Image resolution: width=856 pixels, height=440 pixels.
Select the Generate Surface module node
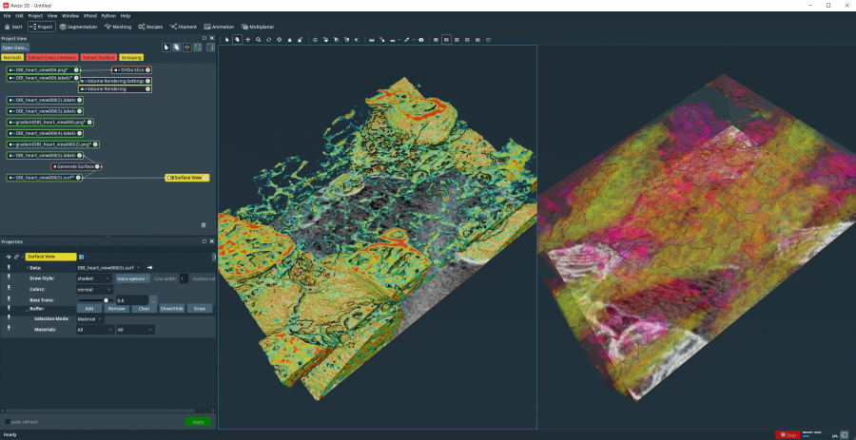74,166
